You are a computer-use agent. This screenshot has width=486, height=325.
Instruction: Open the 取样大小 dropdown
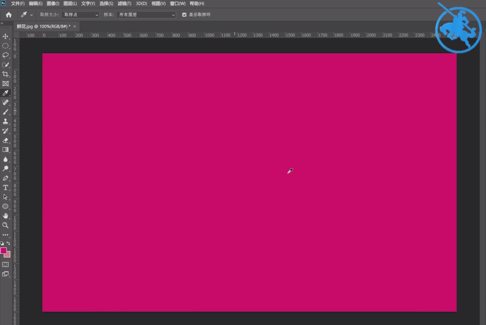click(80, 15)
